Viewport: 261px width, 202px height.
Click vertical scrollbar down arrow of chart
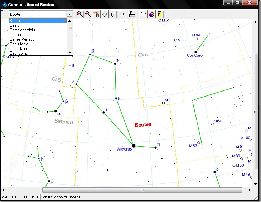click(x=255, y=184)
